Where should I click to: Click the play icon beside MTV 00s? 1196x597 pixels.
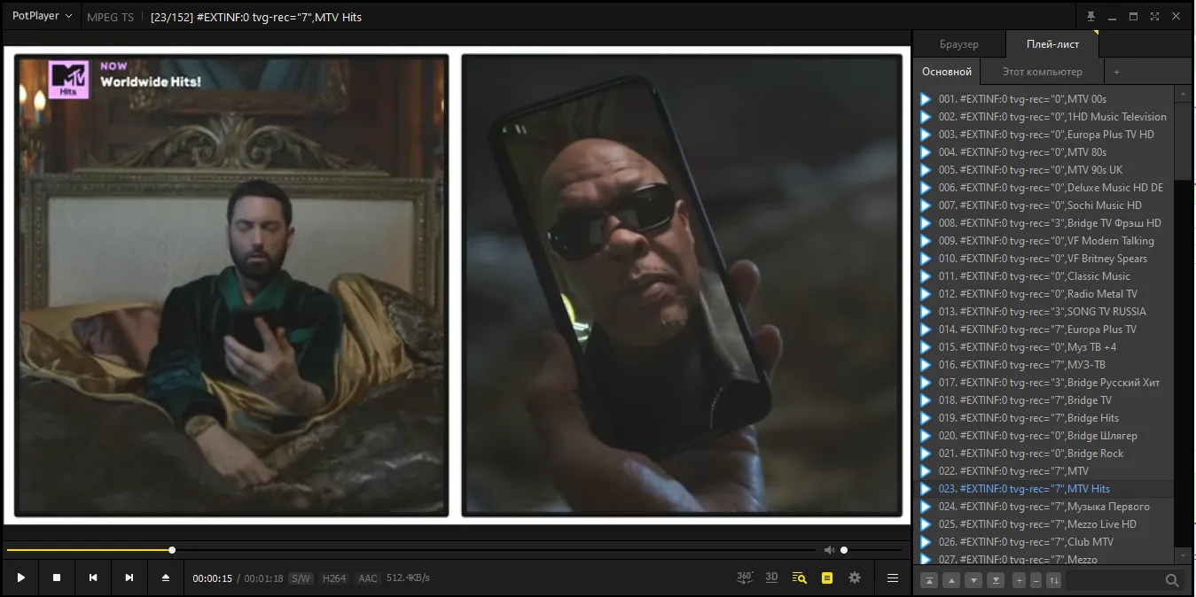(x=926, y=99)
